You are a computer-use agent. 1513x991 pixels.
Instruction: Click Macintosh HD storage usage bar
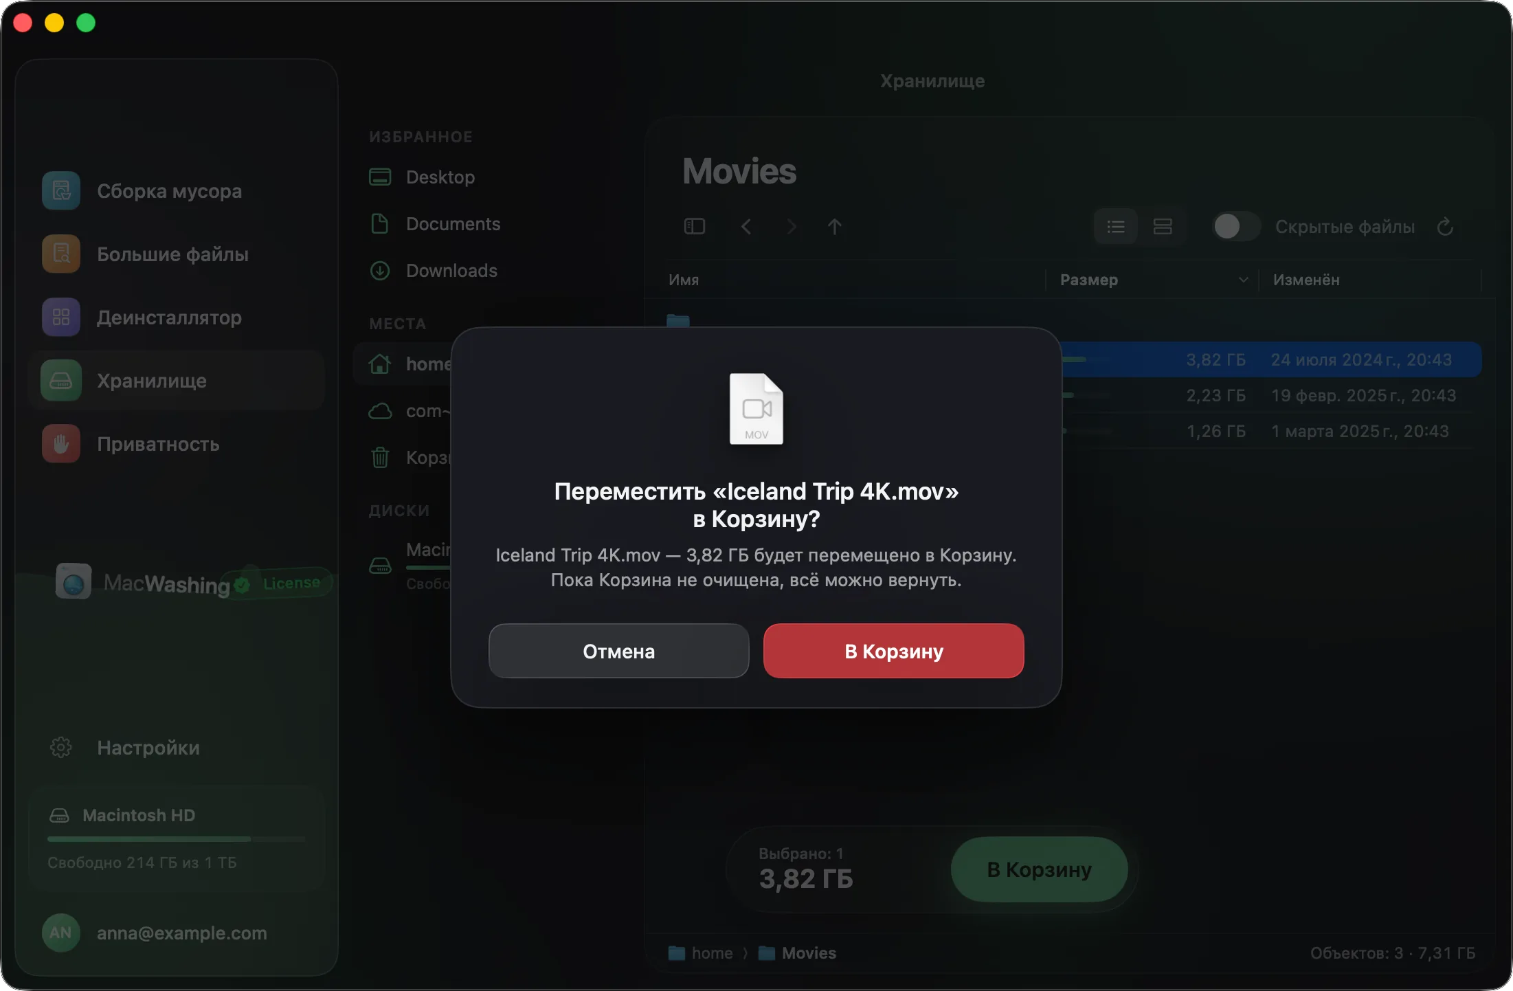pyautogui.click(x=177, y=839)
